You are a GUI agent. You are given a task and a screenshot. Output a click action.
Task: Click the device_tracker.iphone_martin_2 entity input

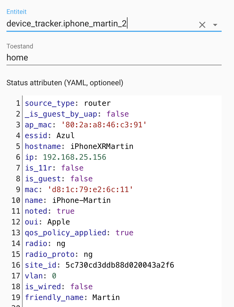tap(100, 24)
